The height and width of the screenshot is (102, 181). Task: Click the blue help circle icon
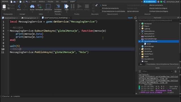(158, 2)
